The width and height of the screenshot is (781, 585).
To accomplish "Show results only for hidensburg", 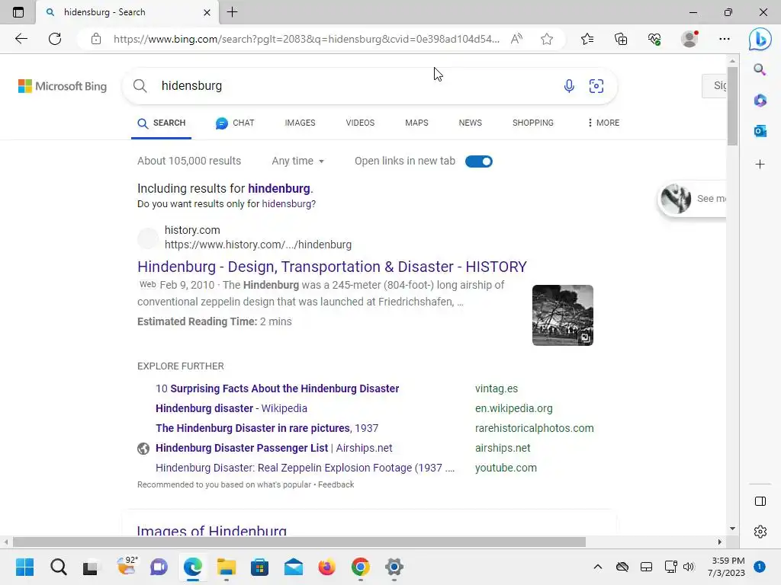I will [x=288, y=204].
